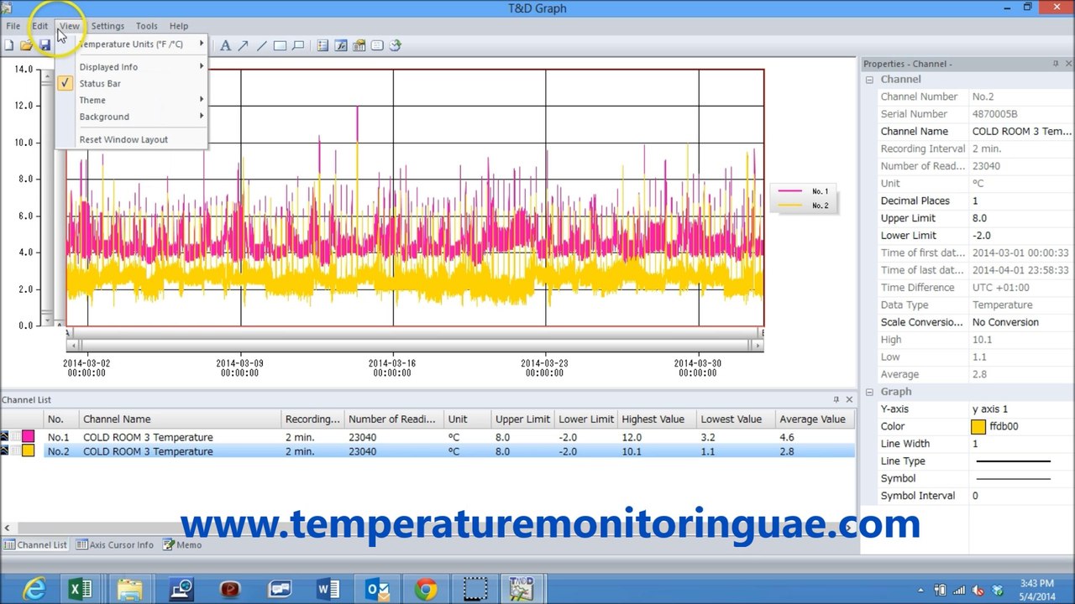This screenshot has width=1075, height=604.
Task: Toggle data list visibility for channel No.2
Action: pos(14,450)
